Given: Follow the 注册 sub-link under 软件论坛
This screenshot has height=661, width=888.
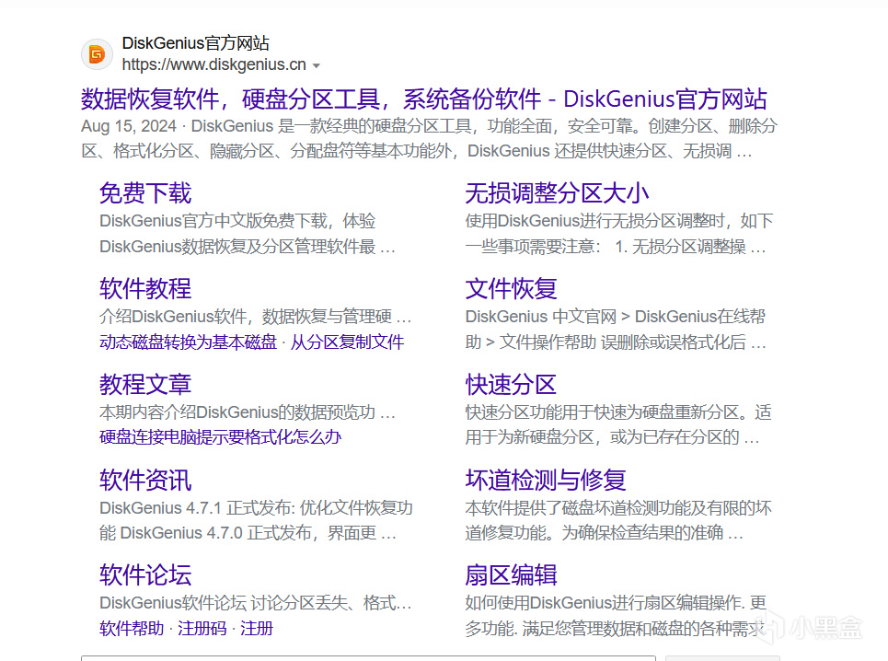Looking at the screenshot, I should click(x=257, y=628).
